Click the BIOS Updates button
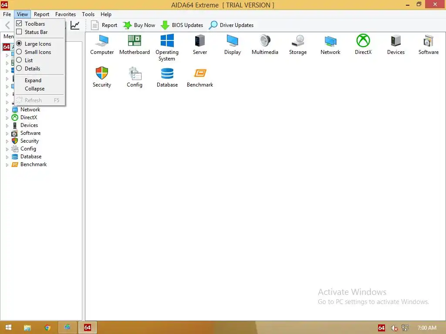The width and height of the screenshot is (446, 334). 182,25
